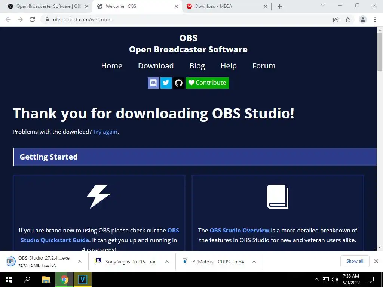Click the Getting Started heading

coord(49,157)
